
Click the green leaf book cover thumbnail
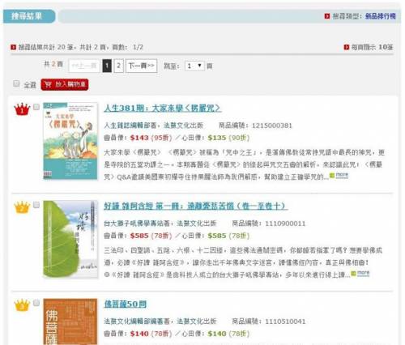(x=70, y=239)
